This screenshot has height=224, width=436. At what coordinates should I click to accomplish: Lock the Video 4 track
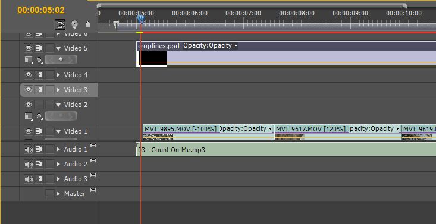(x=50, y=75)
